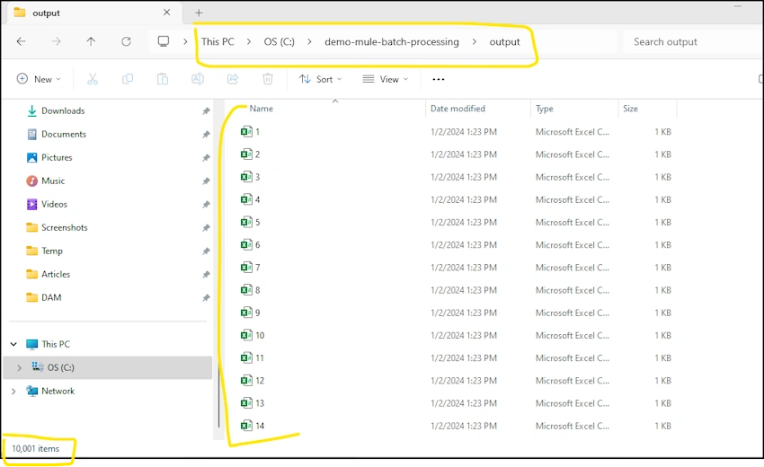Open Music in the sidebar
Image resolution: width=764 pixels, height=467 pixels.
point(53,181)
